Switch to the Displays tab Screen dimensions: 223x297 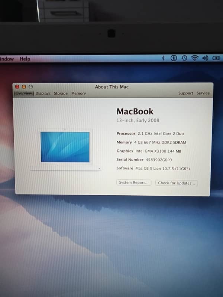(43, 94)
